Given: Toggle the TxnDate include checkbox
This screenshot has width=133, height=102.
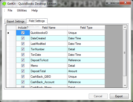Looking at the screenshot, I should point(23,55).
